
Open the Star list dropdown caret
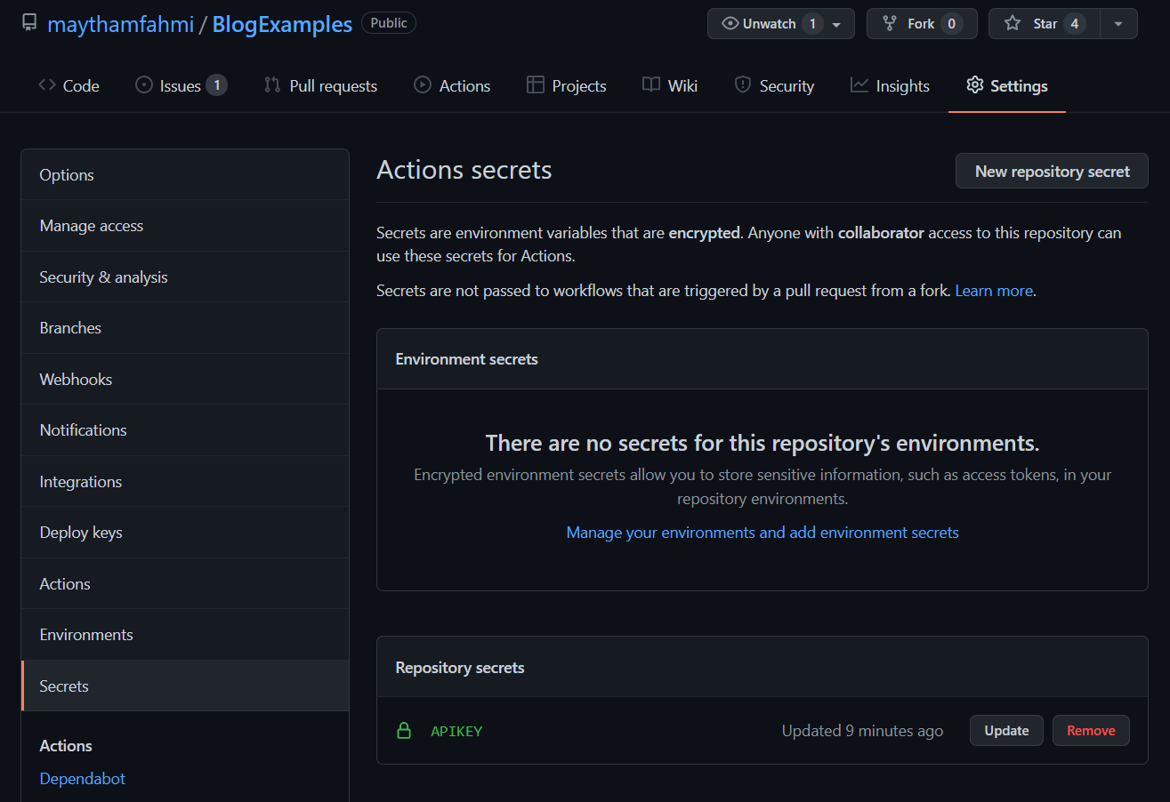click(1118, 24)
